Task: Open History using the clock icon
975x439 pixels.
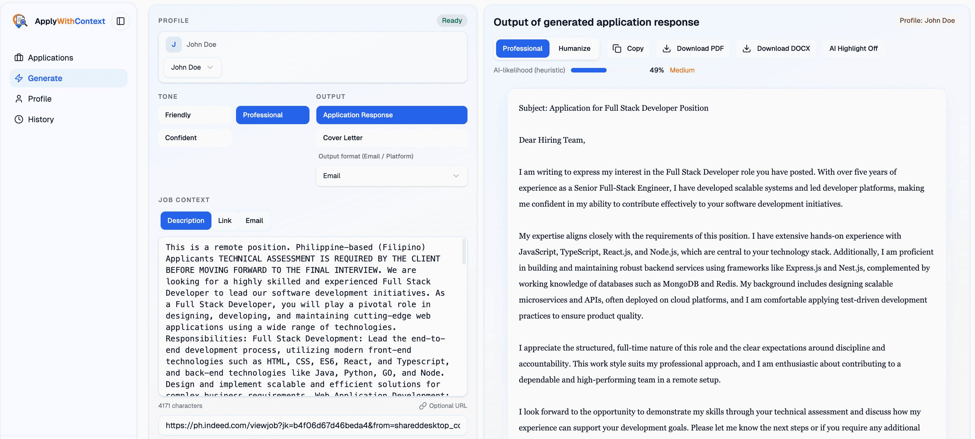Action: [19, 119]
